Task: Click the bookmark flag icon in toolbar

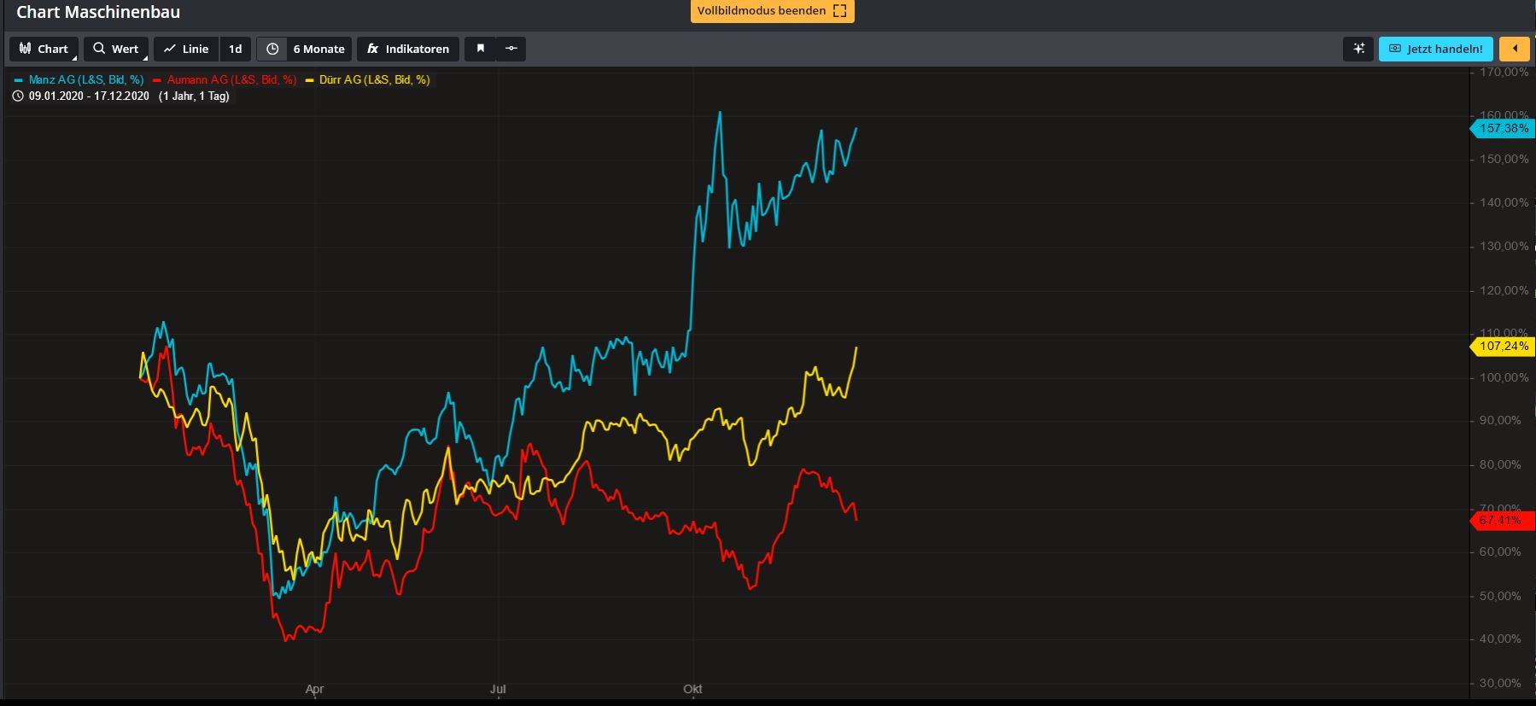Action: (x=480, y=49)
